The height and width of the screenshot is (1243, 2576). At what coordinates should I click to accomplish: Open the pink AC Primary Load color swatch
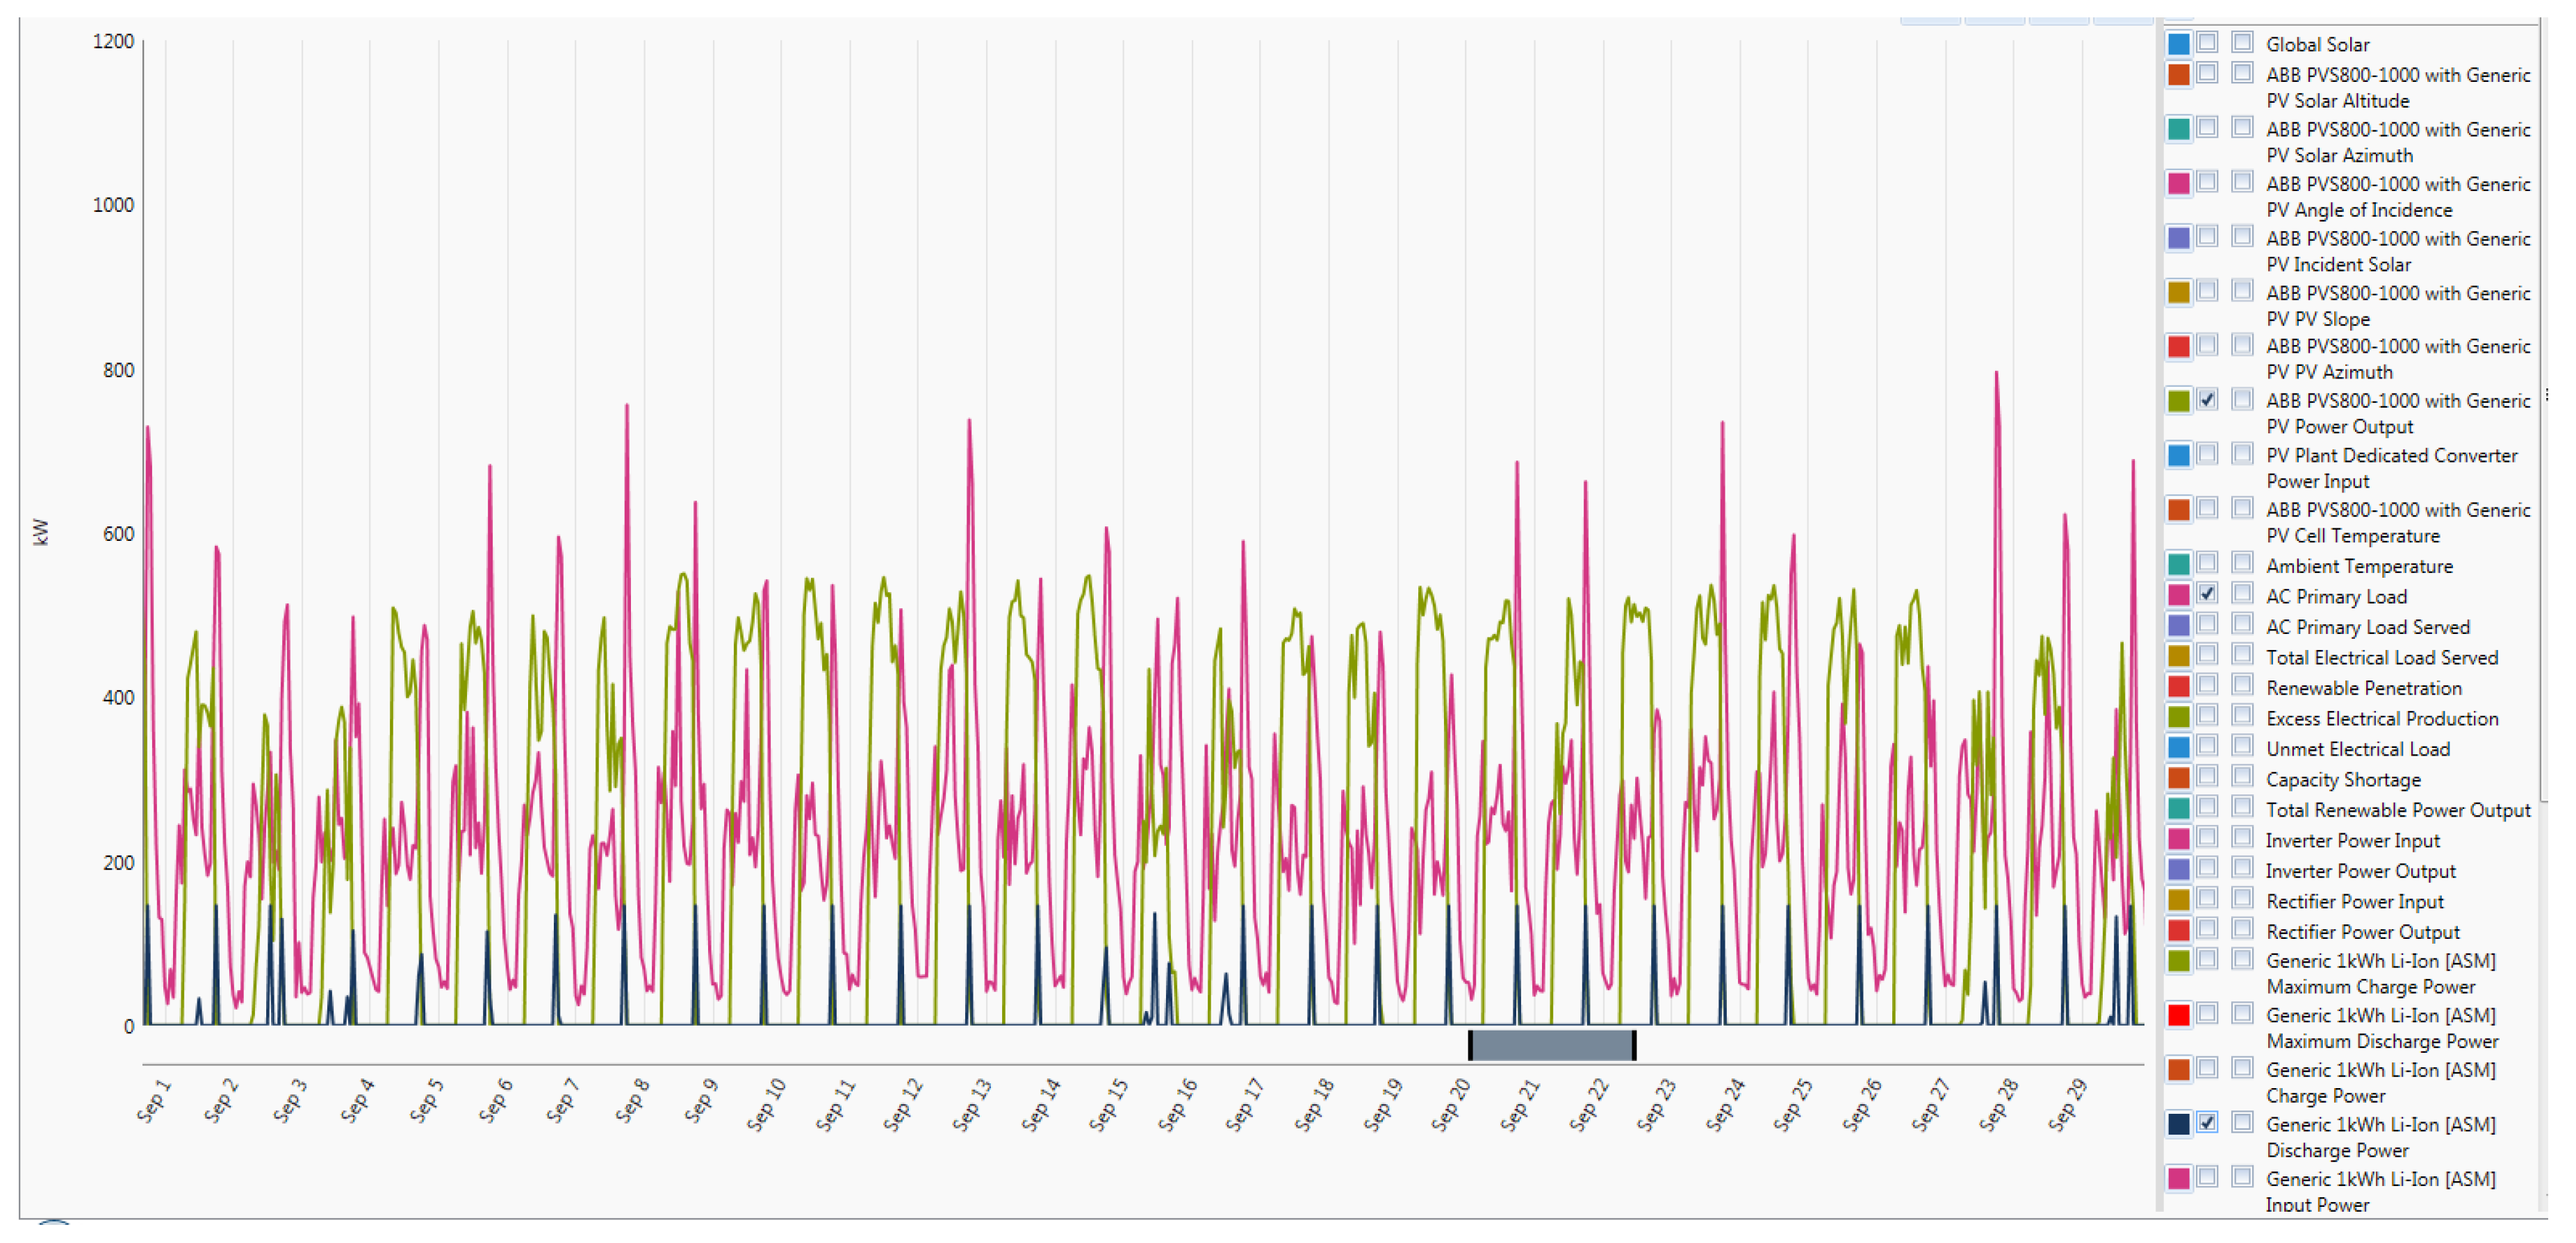click(2178, 596)
